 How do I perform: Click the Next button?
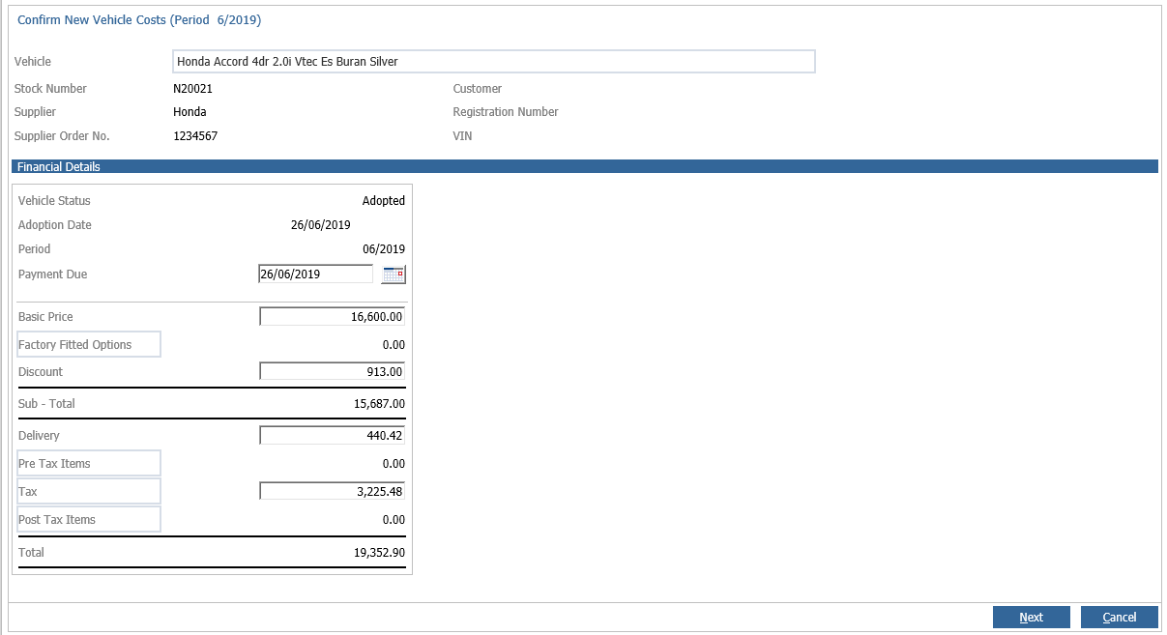pyautogui.click(x=1031, y=618)
